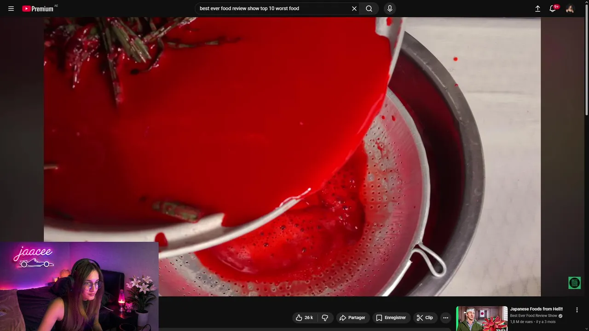Dislike the video
This screenshot has height=331, width=589.
click(x=325, y=318)
